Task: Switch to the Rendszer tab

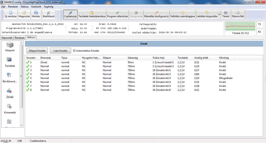Action: tap(19, 38)
